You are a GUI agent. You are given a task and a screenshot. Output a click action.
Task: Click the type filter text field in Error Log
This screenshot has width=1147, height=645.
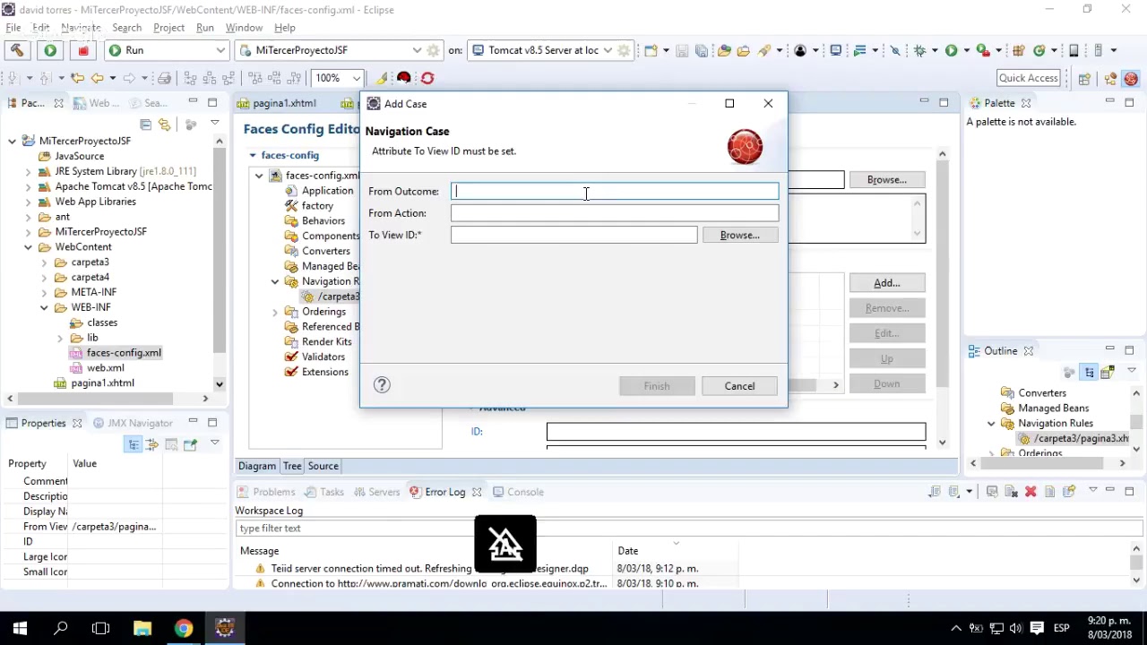pos(690,529)
